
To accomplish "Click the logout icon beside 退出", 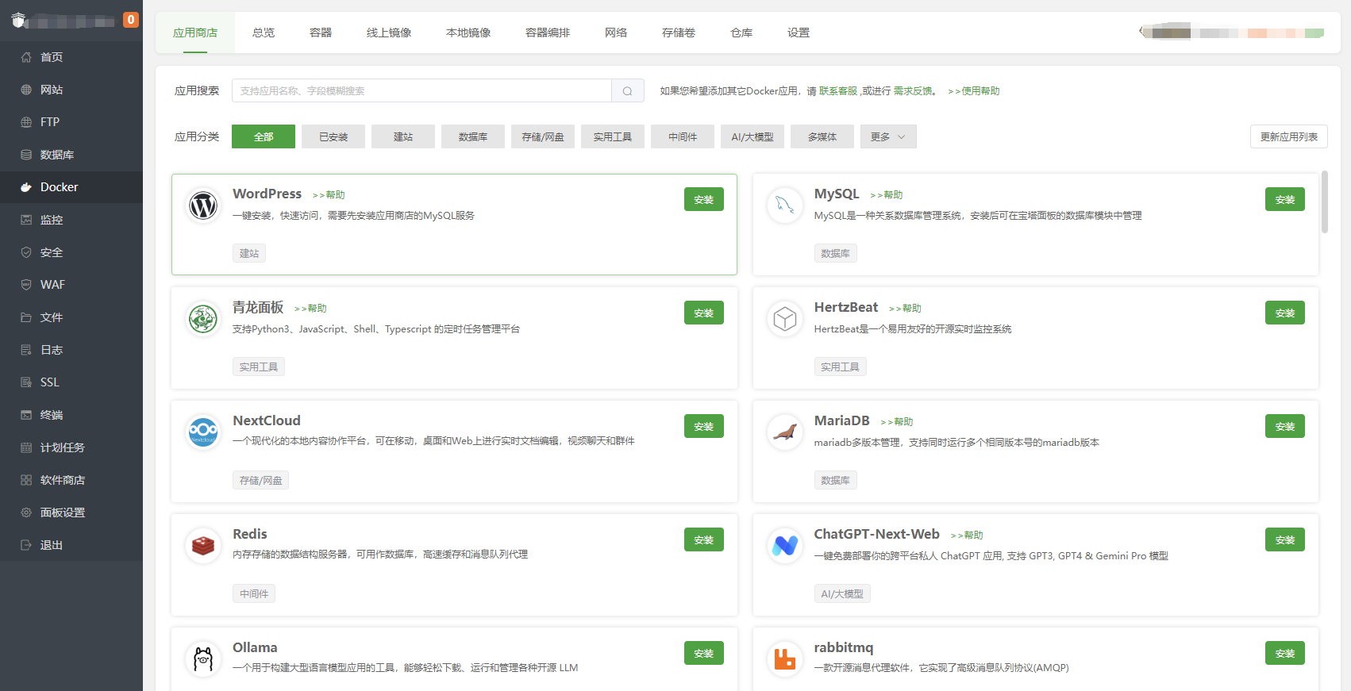I will (x=26, y=545).
